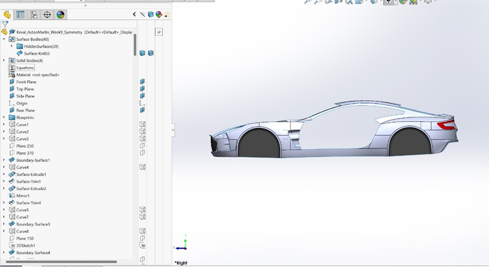
Task: Toggle Rear Plane visibility in display pane
Action: (x=142, y=111)
